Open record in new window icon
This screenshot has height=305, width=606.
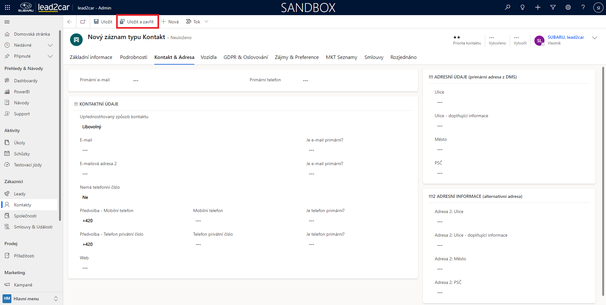[83, 22]
